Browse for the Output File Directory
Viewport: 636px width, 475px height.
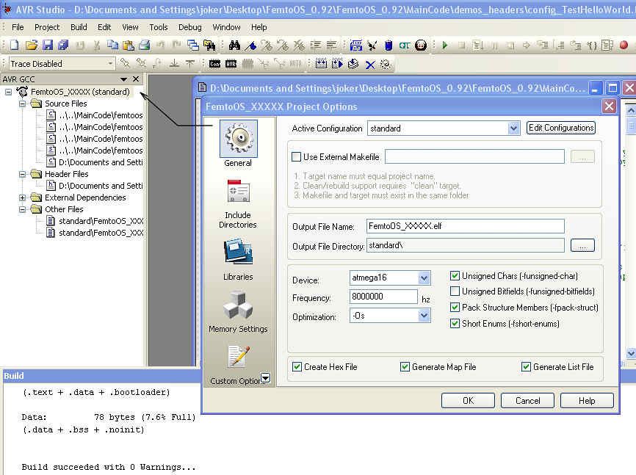click(x=582, y=245)
